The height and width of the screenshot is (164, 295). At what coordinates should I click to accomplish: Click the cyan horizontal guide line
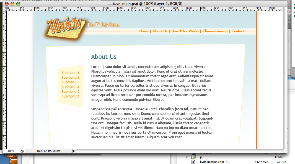coord(166,43)
